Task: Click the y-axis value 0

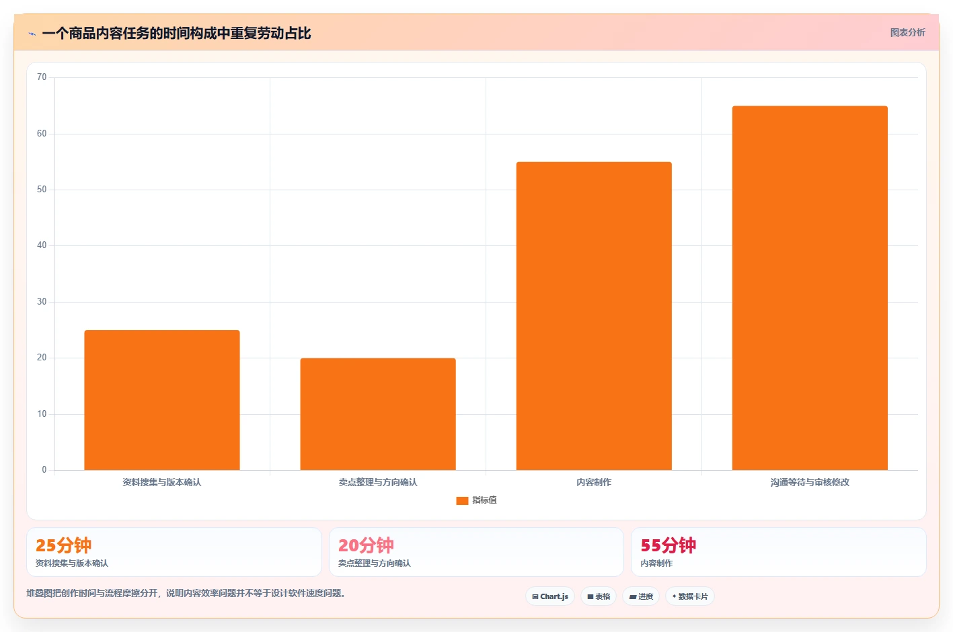Action: point(44,470)
